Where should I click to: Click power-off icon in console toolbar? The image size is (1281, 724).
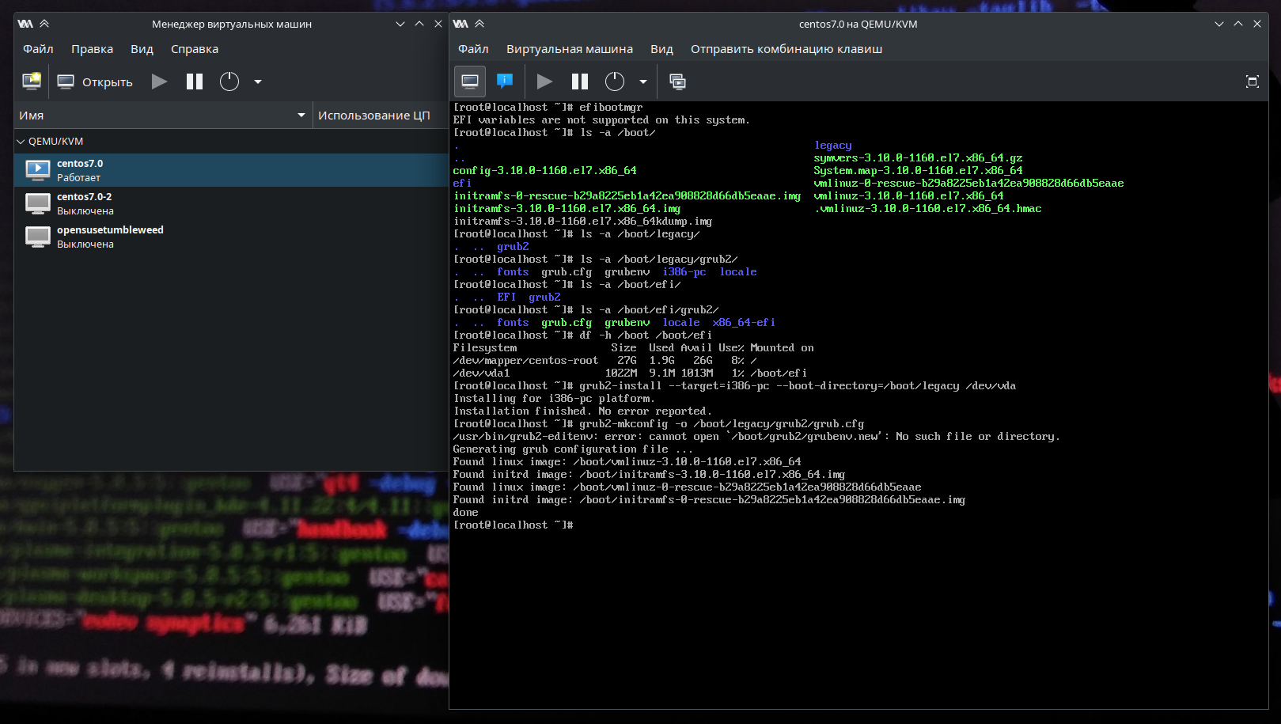pyautogui.click(x=615, y=81)
